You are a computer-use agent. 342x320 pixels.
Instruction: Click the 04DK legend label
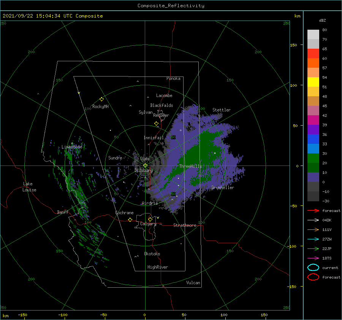(327, 220)
